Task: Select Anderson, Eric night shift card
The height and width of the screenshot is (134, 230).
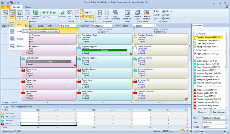Action: (160, 84)
